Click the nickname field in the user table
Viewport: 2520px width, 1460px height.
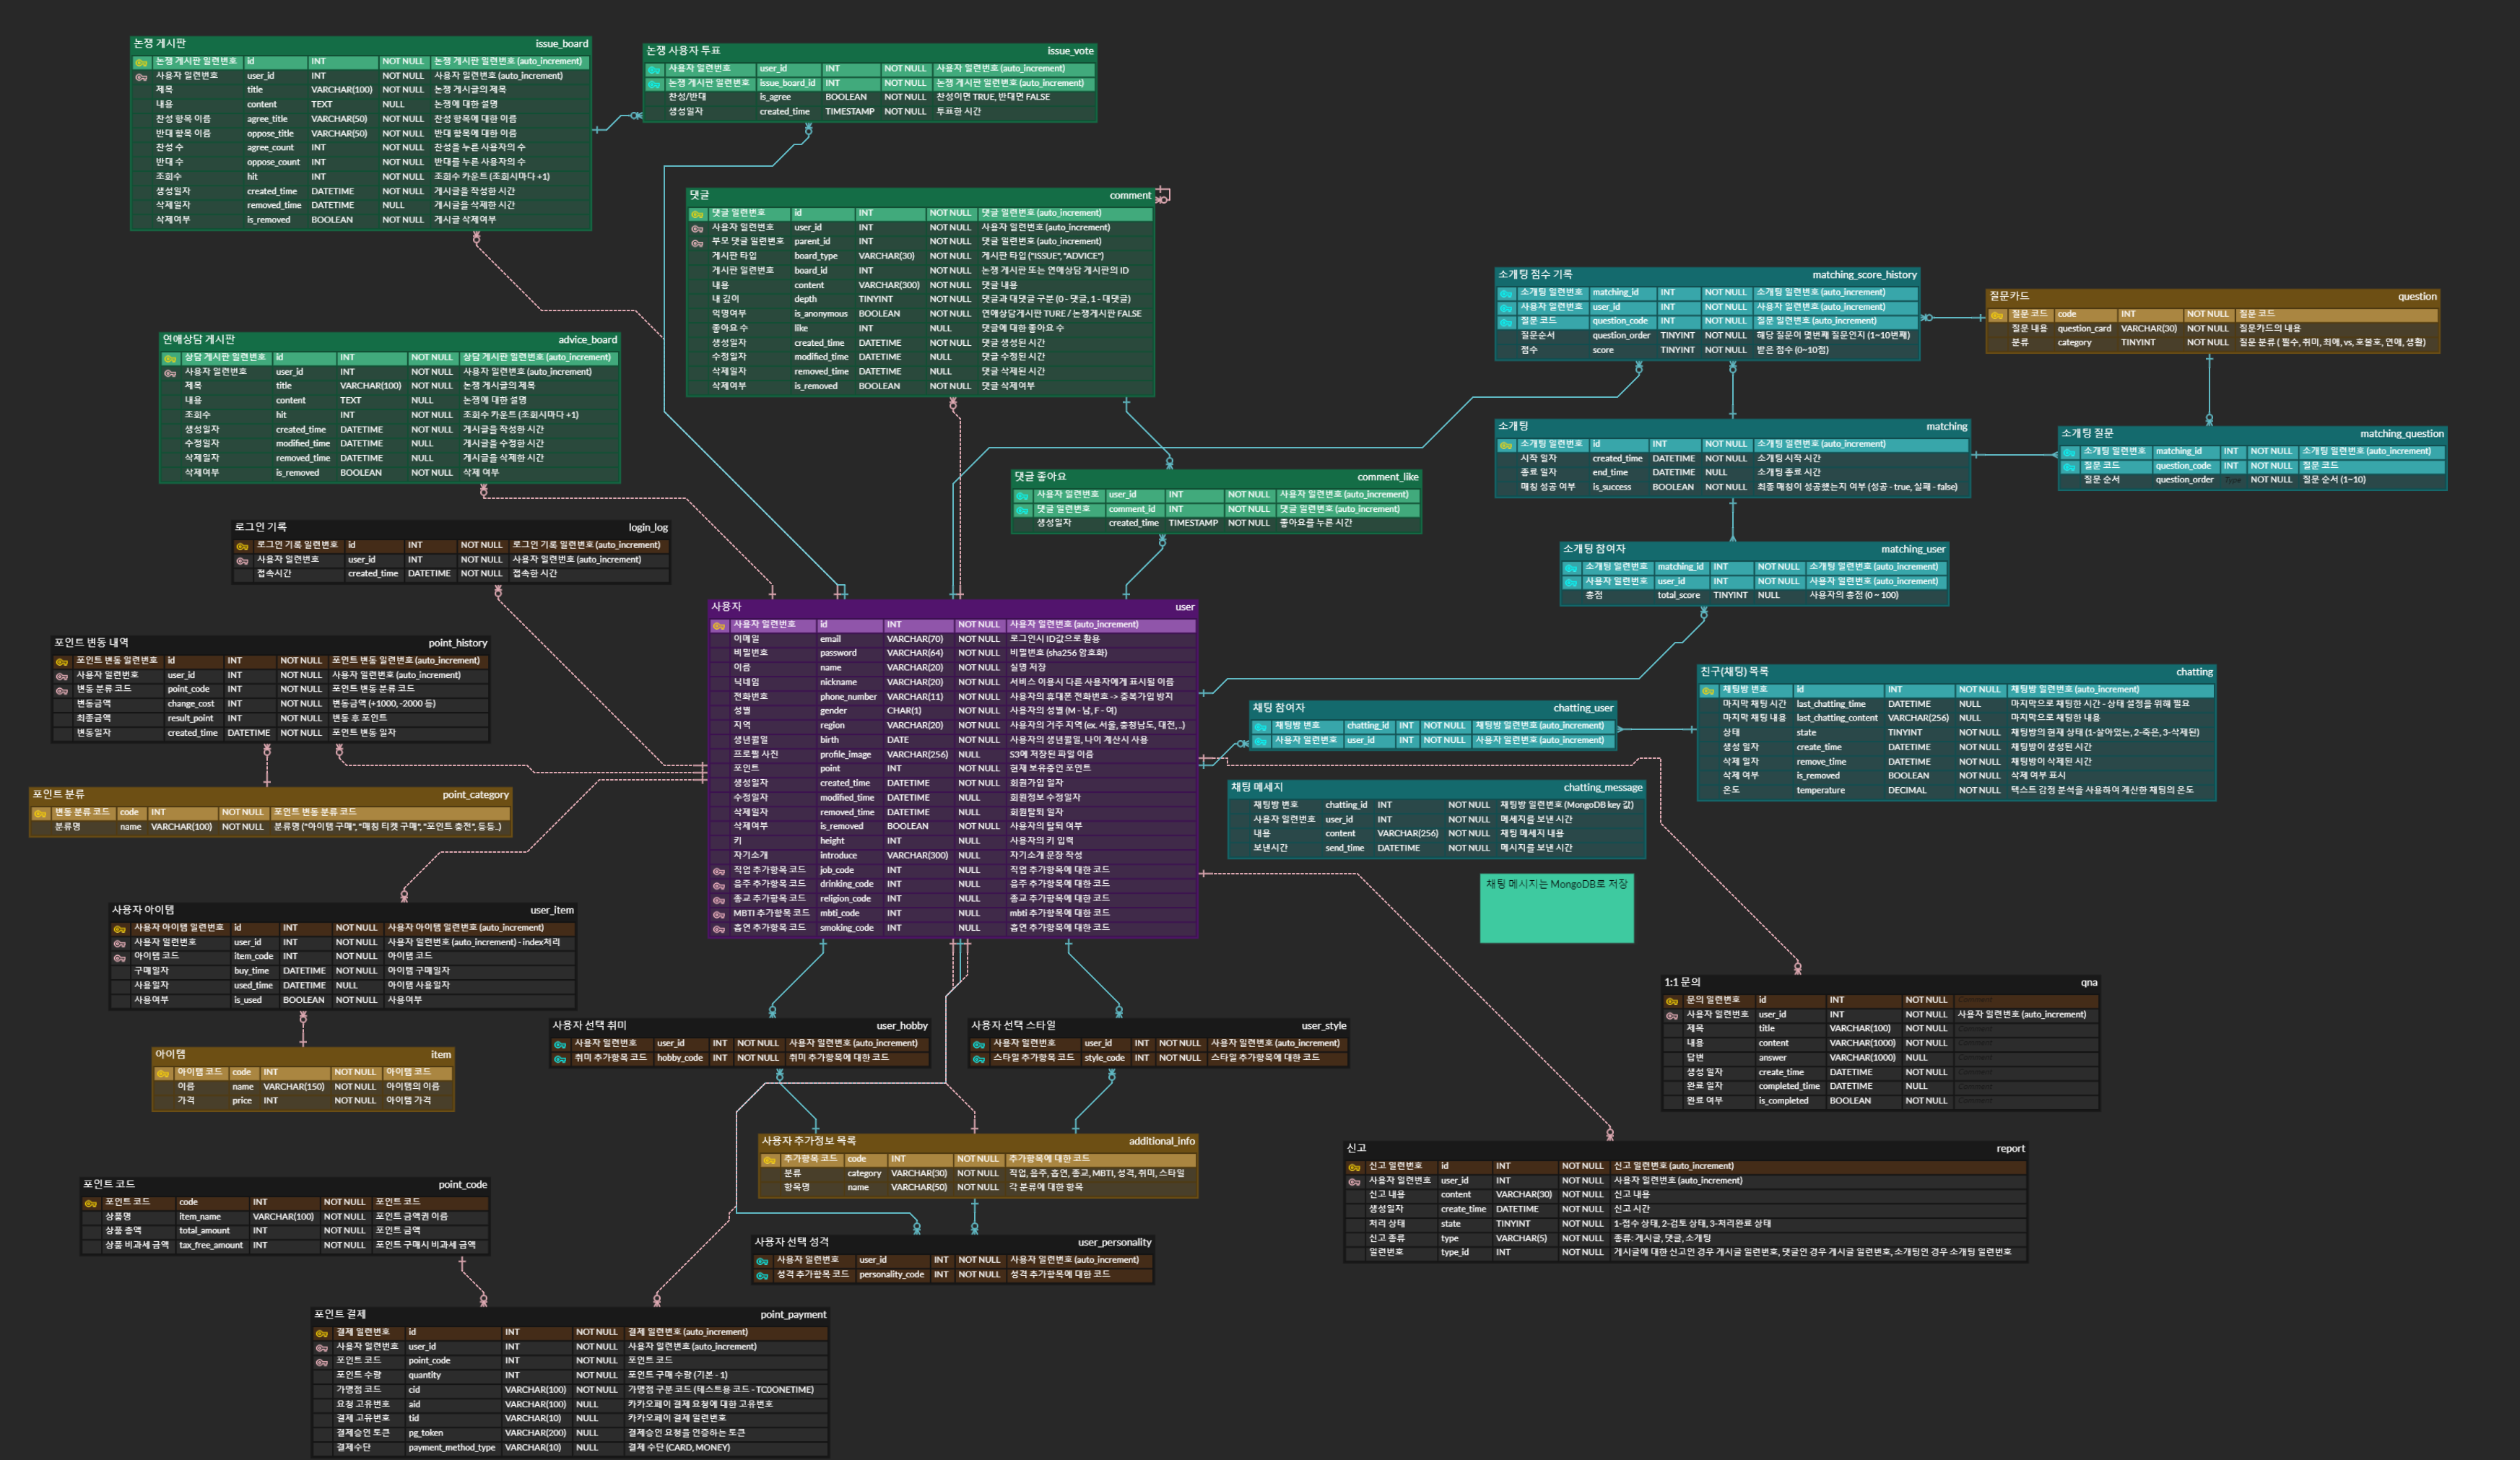(x=838, y=682)
